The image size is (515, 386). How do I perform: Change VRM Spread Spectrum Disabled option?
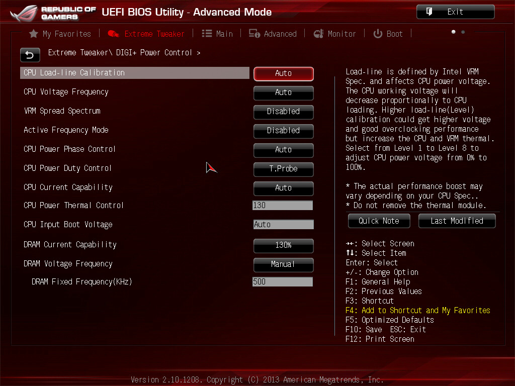coord(284,112)
